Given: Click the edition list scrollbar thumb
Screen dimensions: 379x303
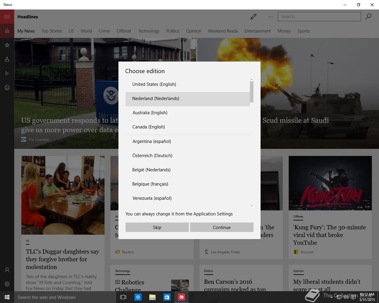Looking at the screenshot, I should pyautogui.click(x=252, y=92).
